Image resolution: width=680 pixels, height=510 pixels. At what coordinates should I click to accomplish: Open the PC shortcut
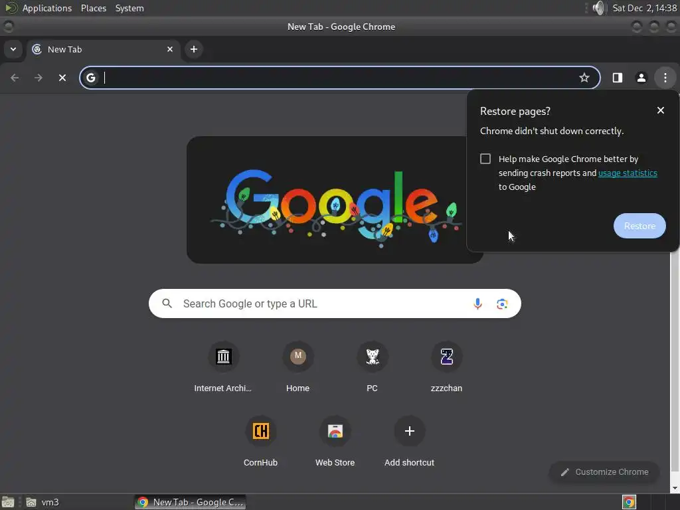pos(372,367)
